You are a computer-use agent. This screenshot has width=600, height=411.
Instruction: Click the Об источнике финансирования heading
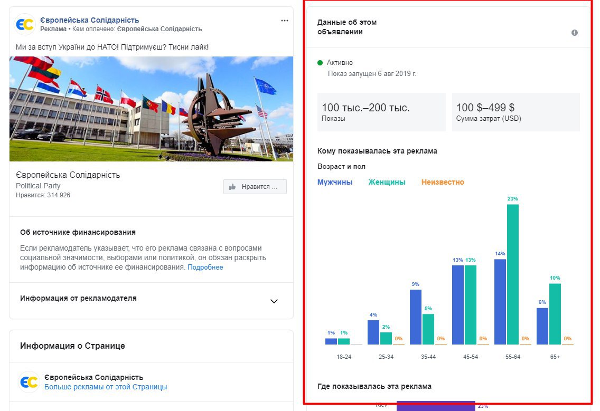click(x=78, y=232)
